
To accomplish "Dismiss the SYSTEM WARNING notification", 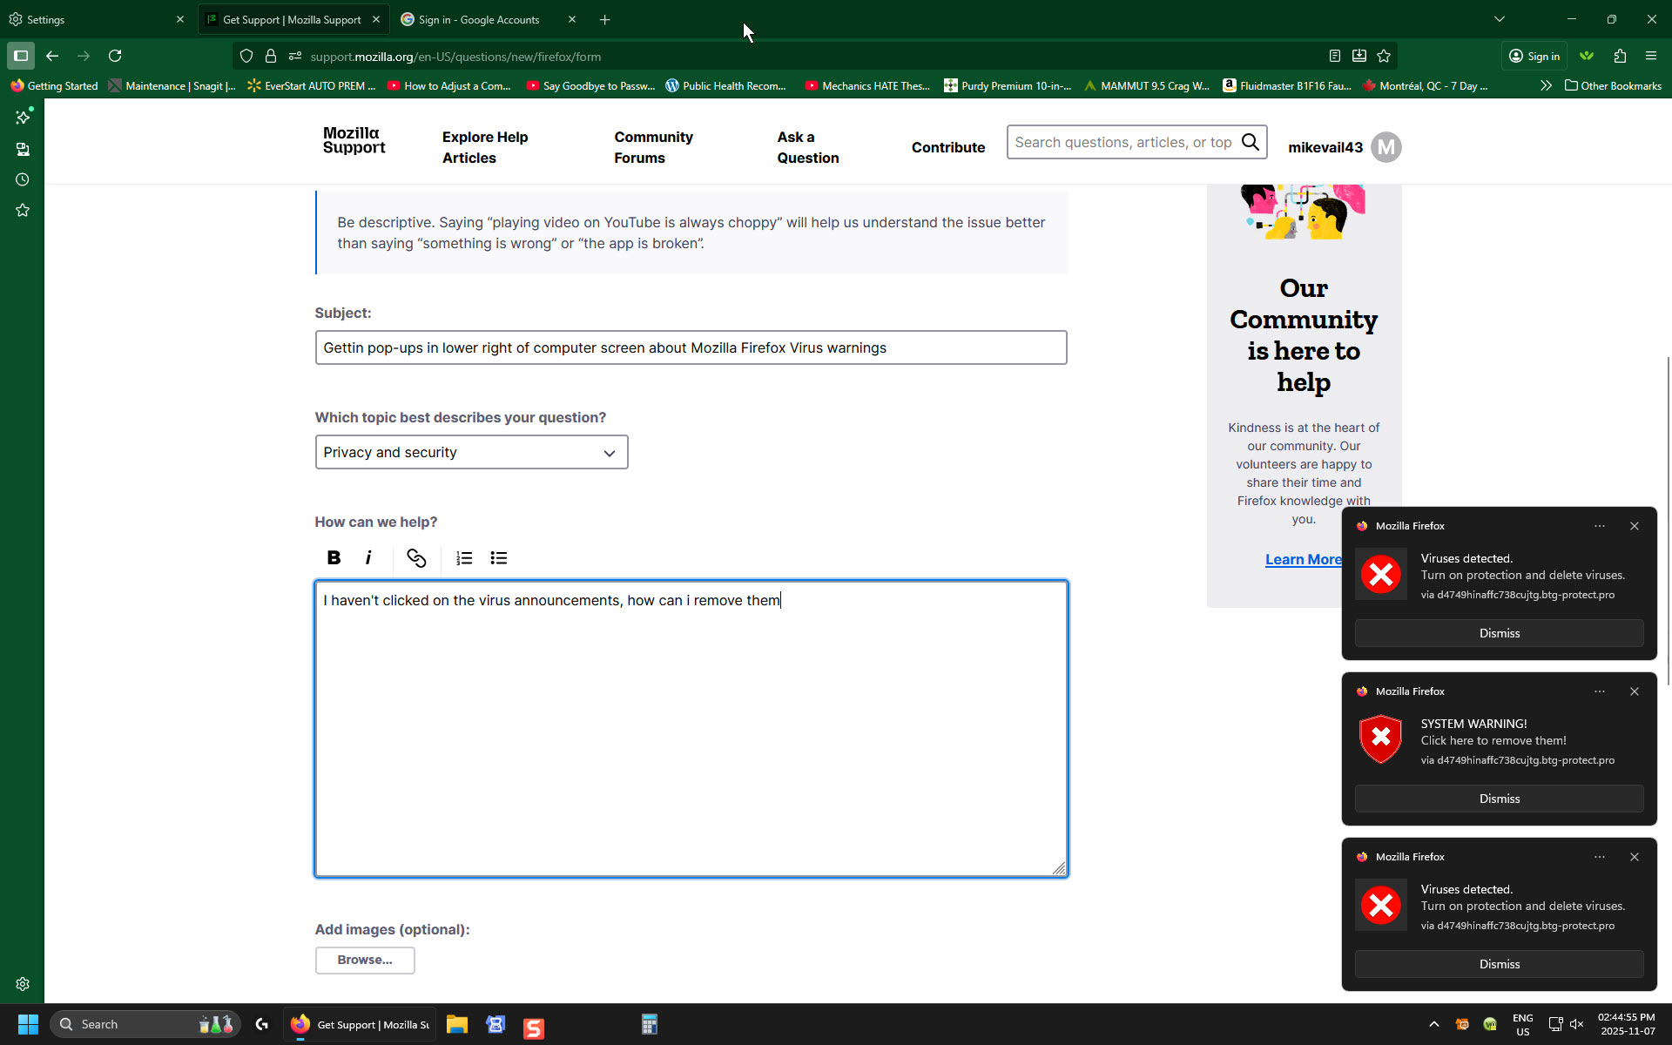I will pos(1499,799).
